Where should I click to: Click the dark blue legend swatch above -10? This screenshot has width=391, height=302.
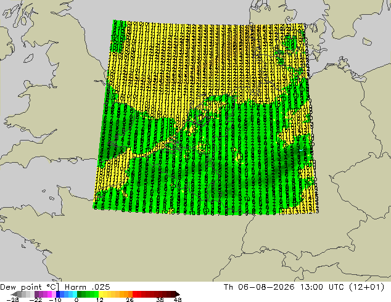pyautogui.click(x=58, y=294)
